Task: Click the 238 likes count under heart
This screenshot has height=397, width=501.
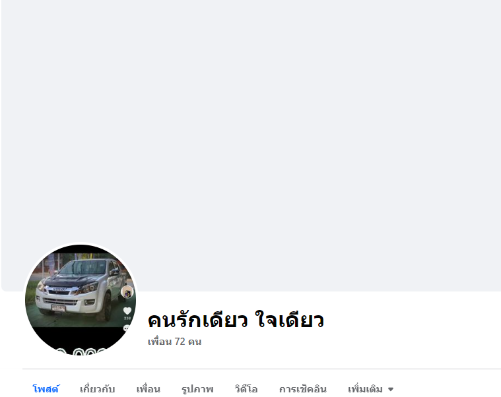Action: (x=127, y=318)
